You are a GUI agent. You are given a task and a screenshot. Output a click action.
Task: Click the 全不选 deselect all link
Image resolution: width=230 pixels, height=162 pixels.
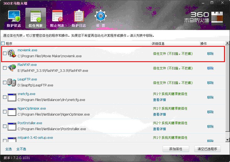coord(21,149)
